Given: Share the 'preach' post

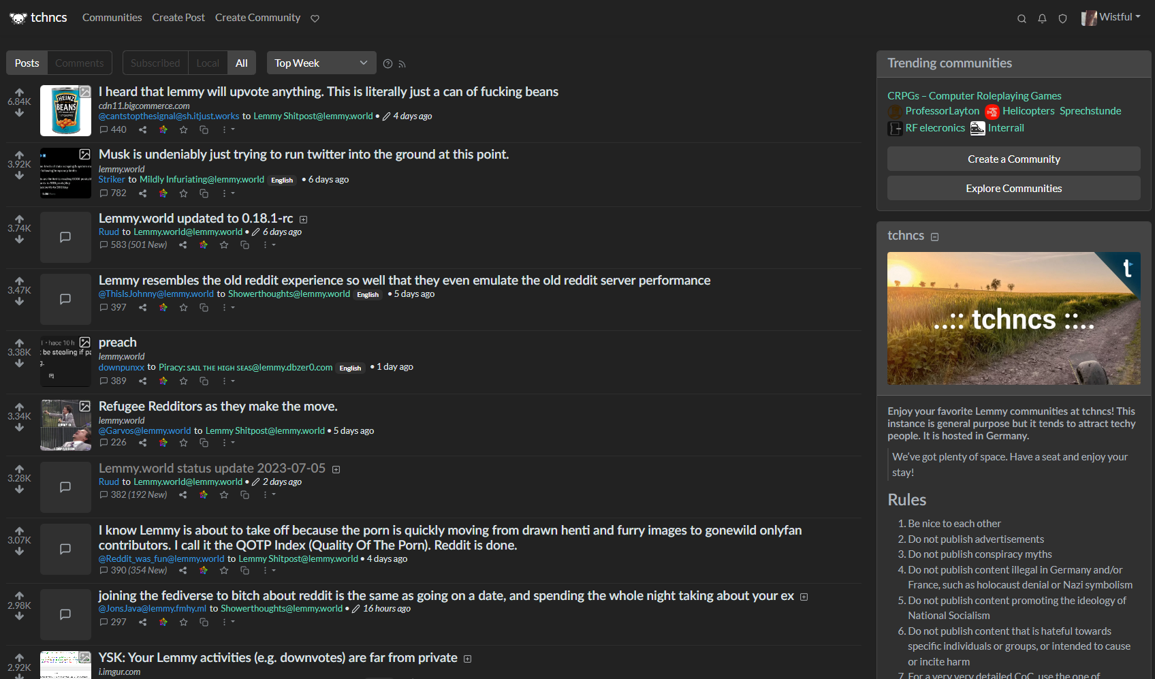Looking at the screenshot, I should click(x=143, y=381).
